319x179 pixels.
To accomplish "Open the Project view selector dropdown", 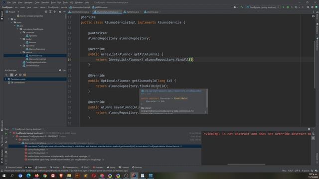I will pos(12,12).
